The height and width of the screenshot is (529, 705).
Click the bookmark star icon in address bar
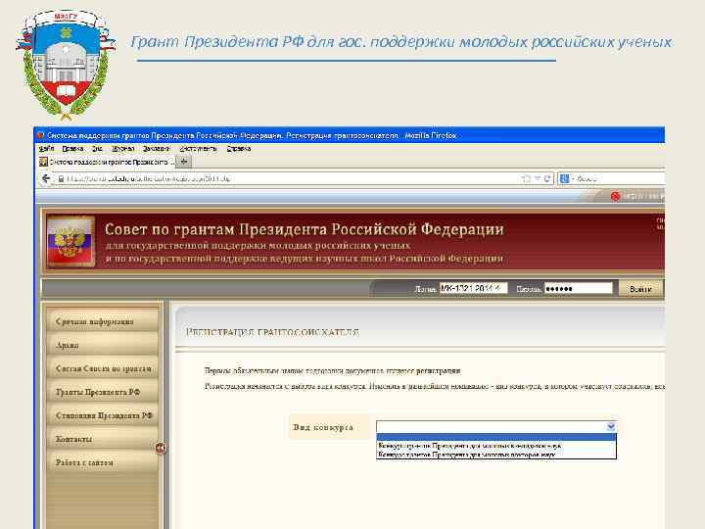click(526, 178)
